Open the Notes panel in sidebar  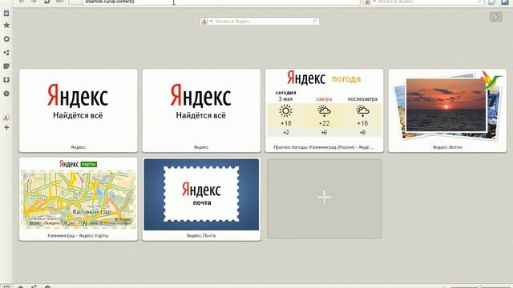click(x=6, y=66)
